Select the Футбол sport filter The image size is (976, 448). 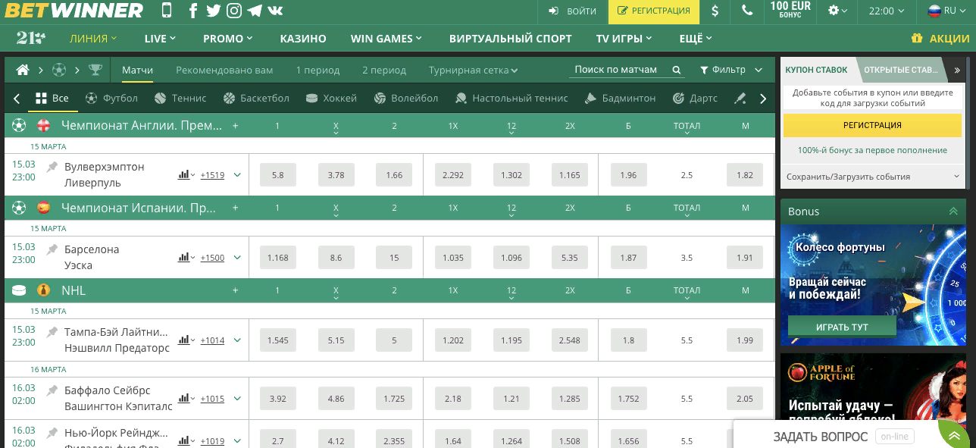tap(111, 98)
